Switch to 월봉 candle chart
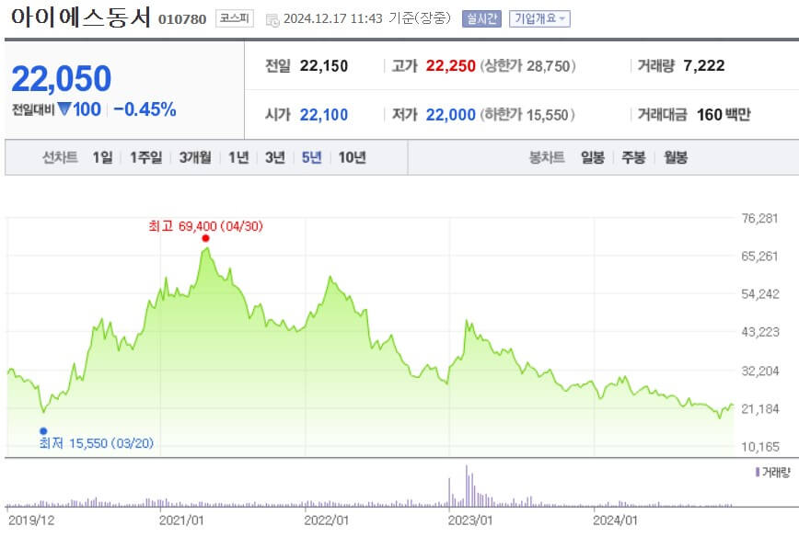The height and width of the screenshot is (537, 799). [676, 157]
